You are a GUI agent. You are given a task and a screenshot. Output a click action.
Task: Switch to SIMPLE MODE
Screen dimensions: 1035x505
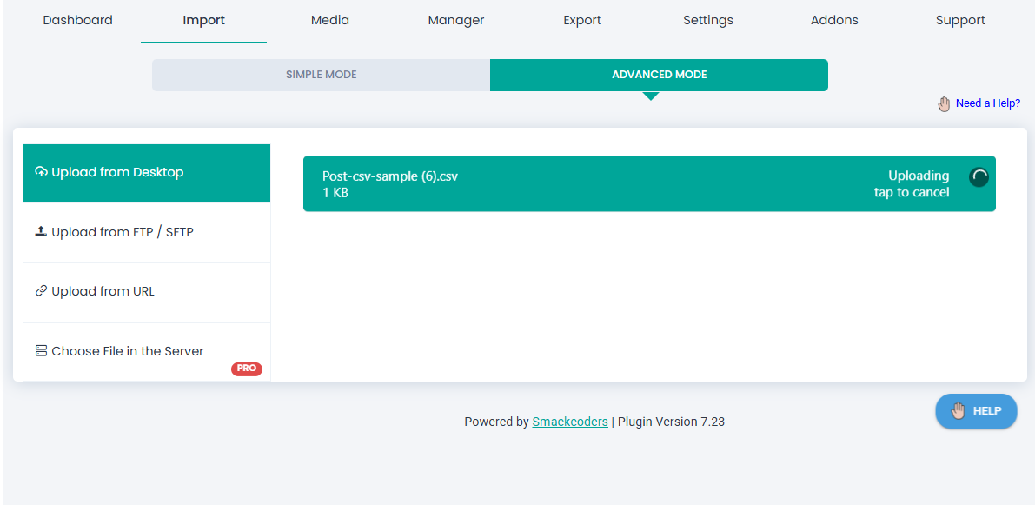pos(321,75)
